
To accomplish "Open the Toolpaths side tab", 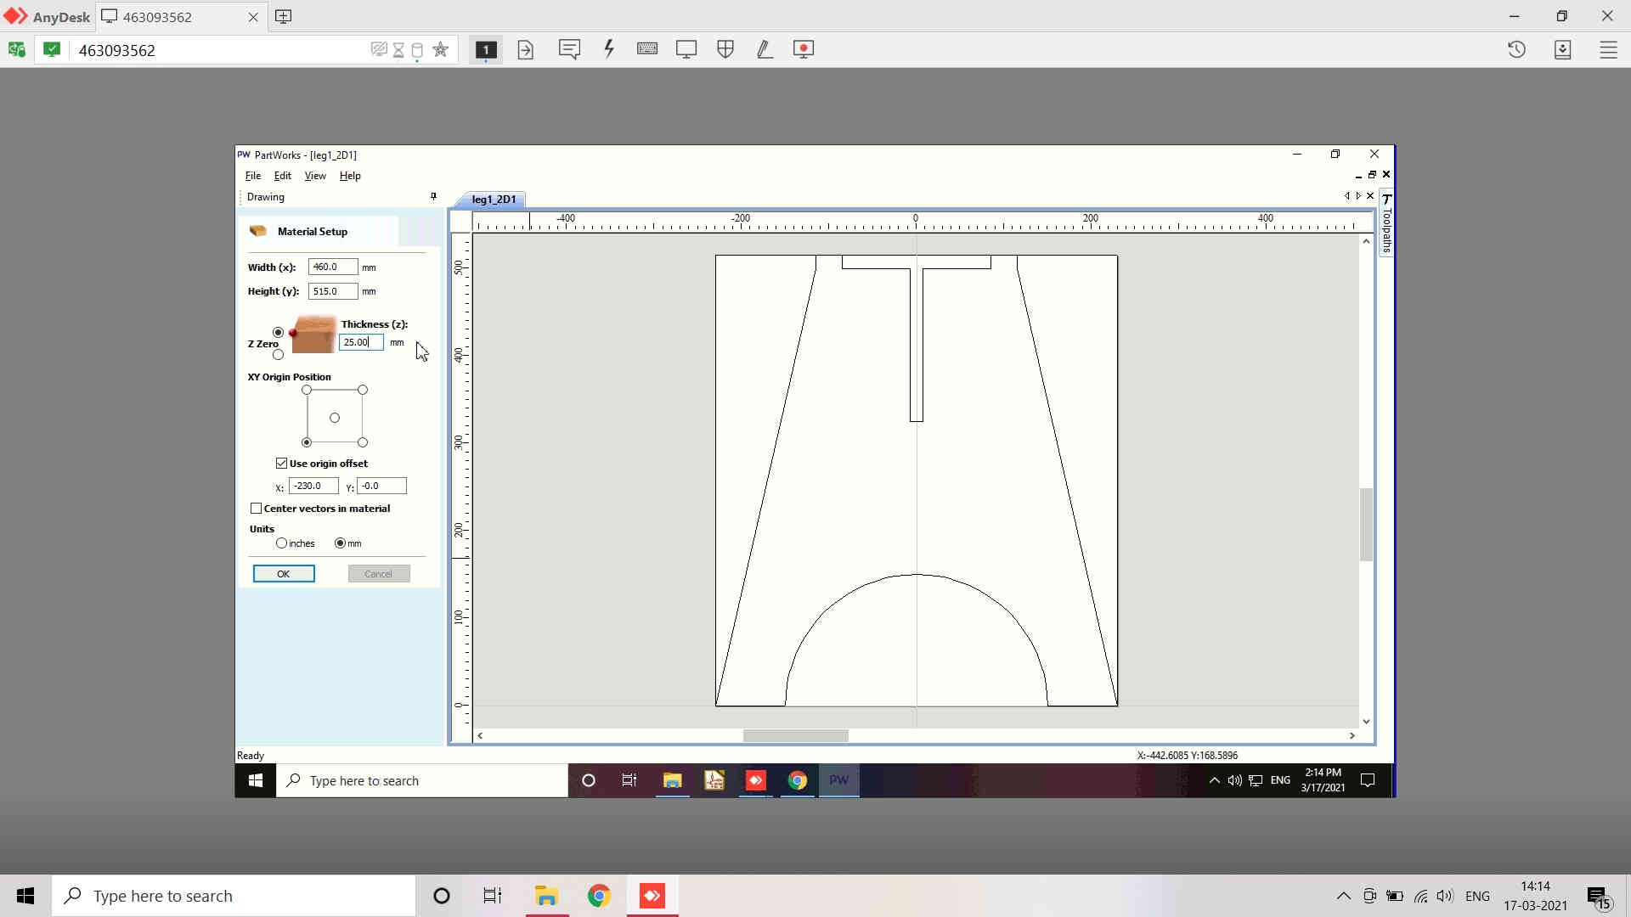I will click(1386, 223).
